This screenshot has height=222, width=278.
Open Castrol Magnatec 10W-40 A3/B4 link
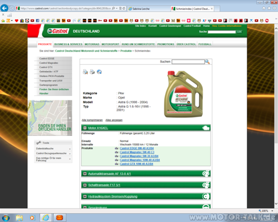(x=140, y=160)
